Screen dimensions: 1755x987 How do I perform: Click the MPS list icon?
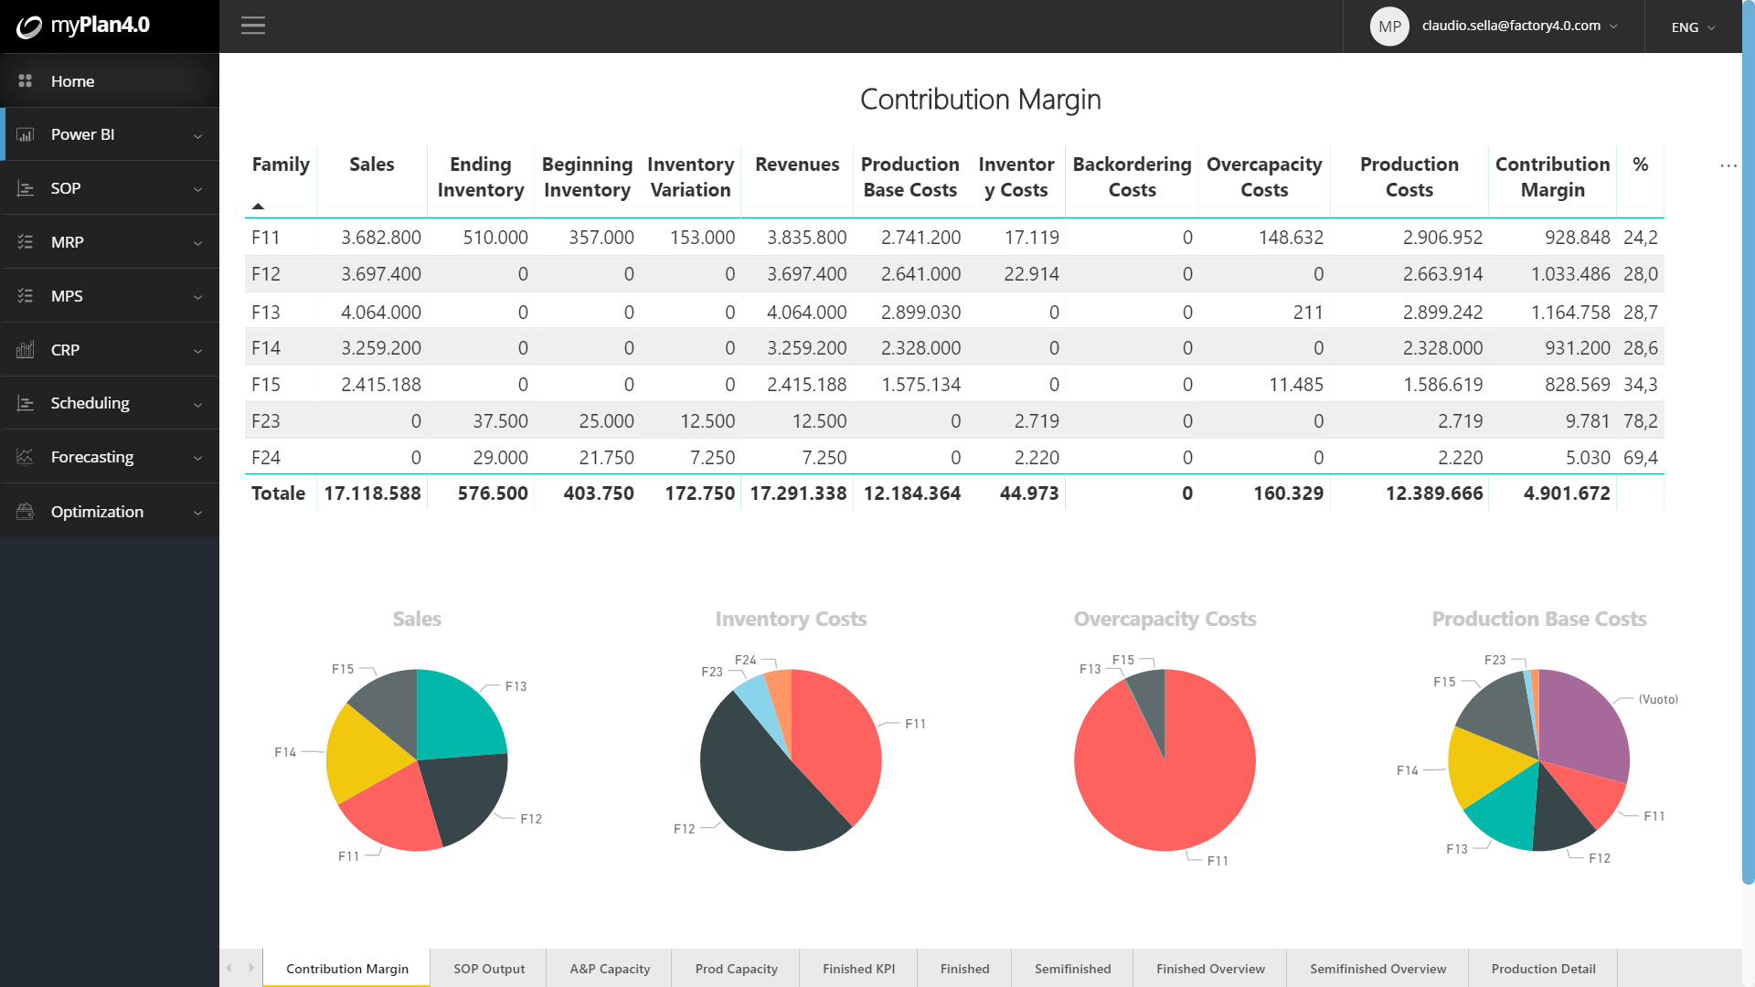[26, 295]
